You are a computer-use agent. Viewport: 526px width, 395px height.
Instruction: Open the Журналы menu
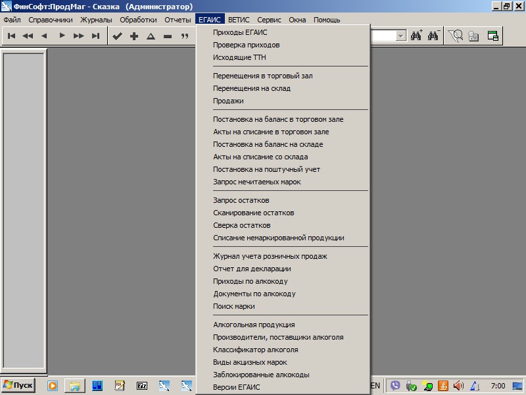pyautogui.click(x=96, y=20)
